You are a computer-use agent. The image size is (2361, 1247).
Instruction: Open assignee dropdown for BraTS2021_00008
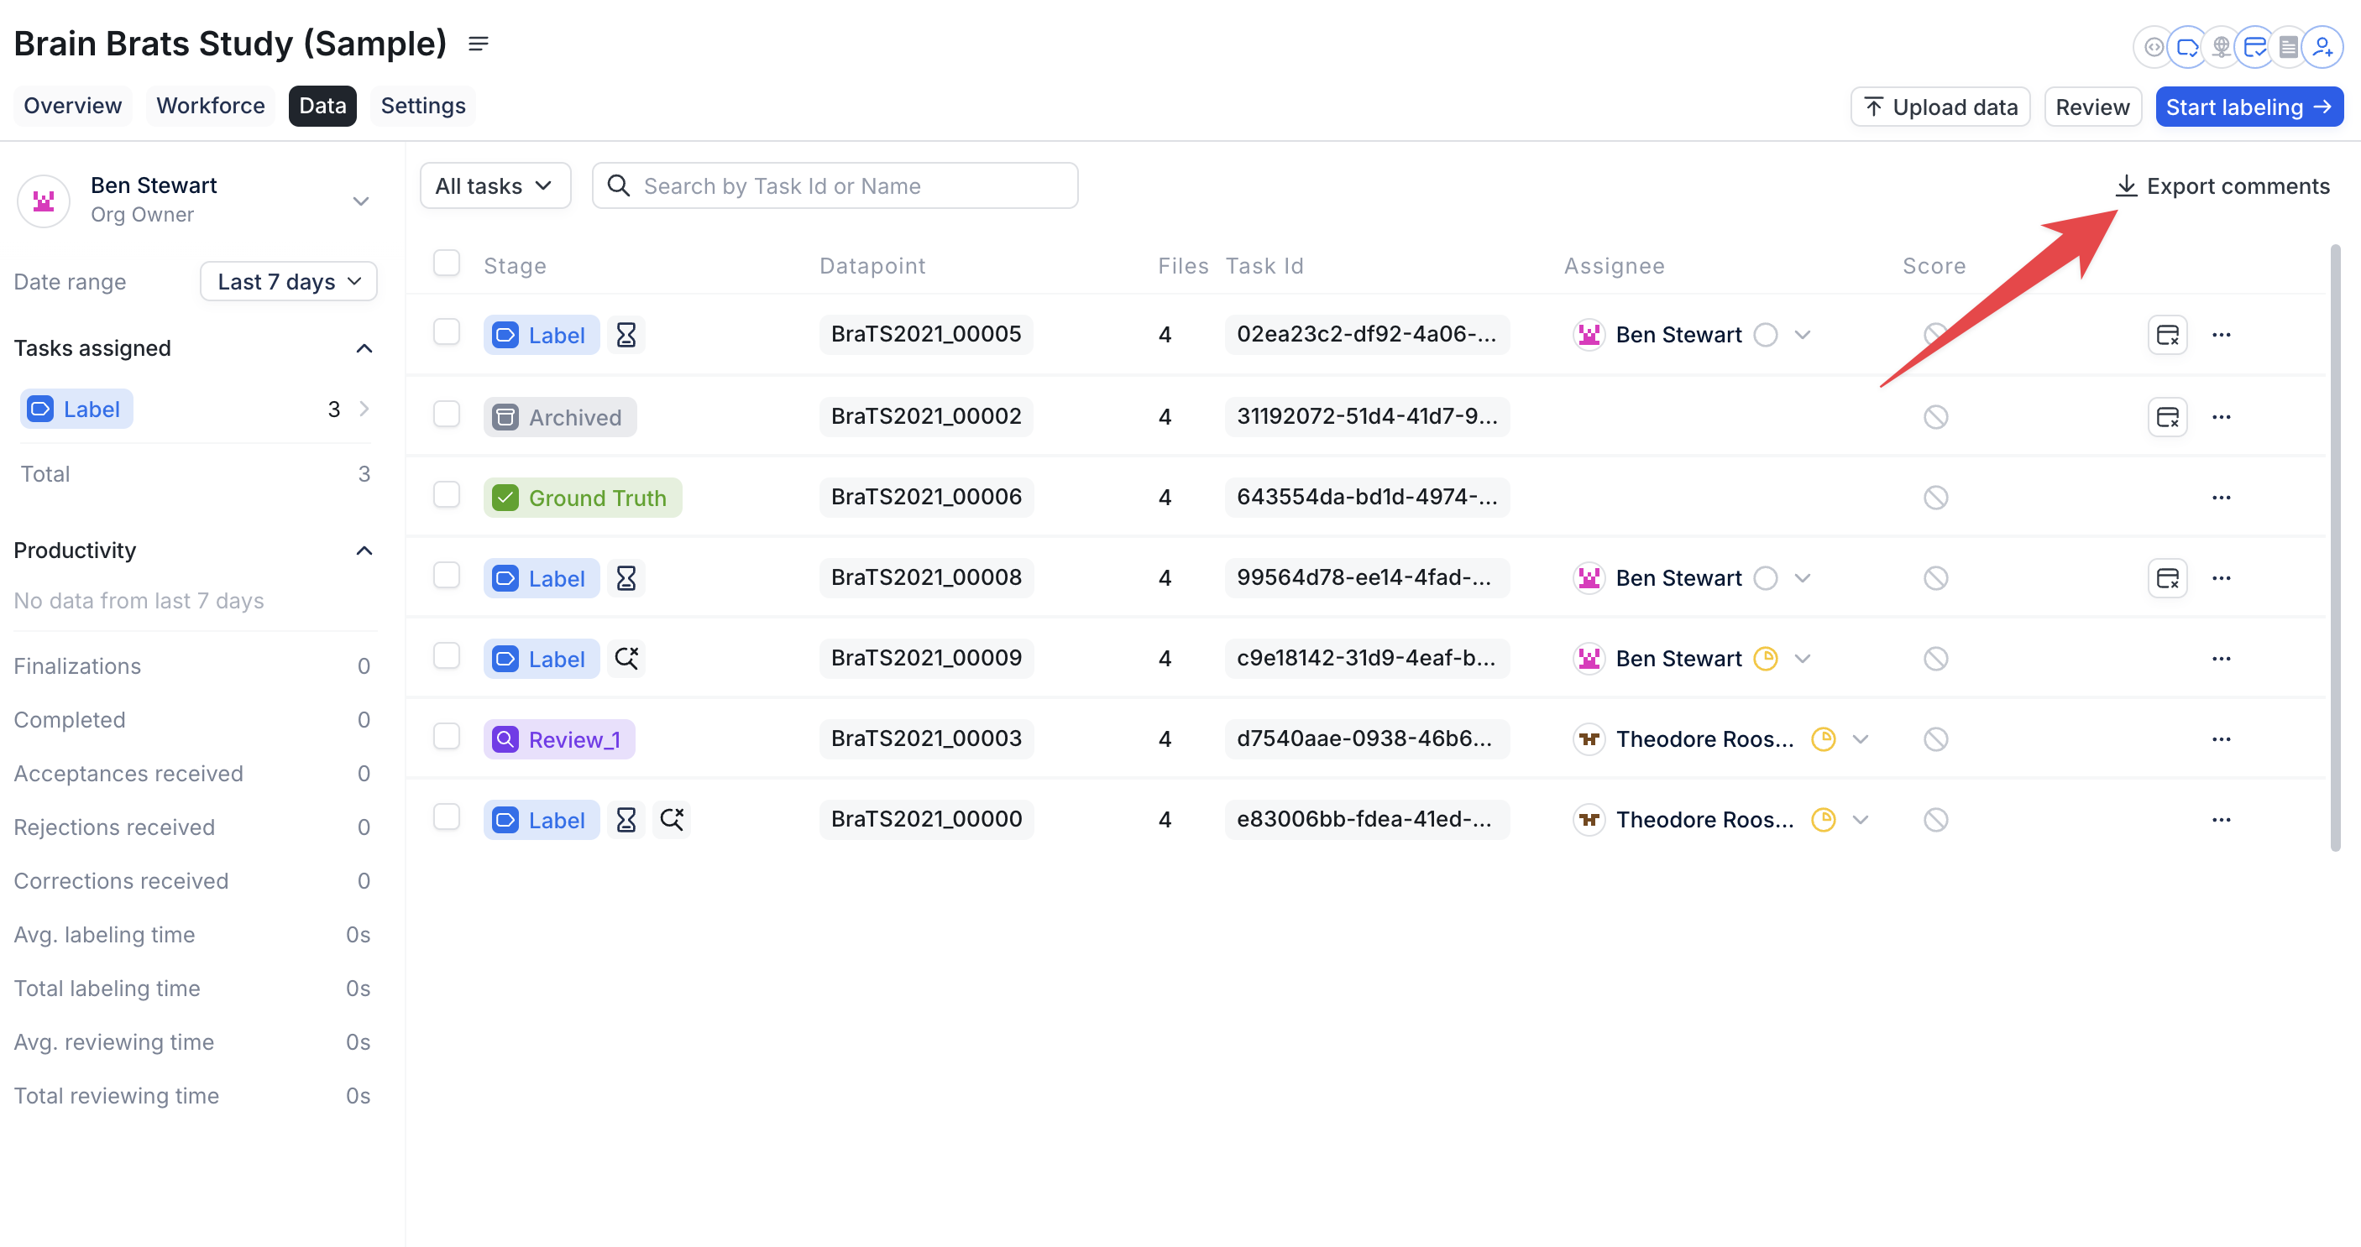point(1802,578)
